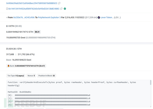Click the flame icon in Burnt badge
Image resolution: width=153 pixels, height=109 pixels.
(x=8, y=66)
